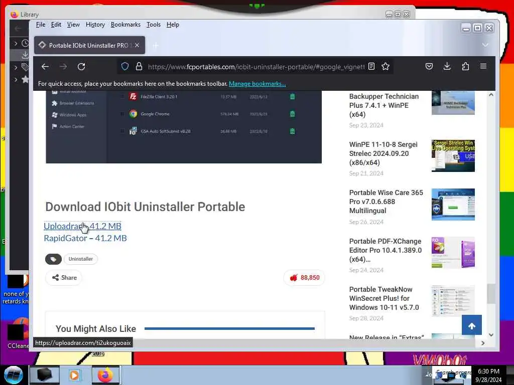Open the Edit menu
Screen dimensions: 514x385
point(56,25)
